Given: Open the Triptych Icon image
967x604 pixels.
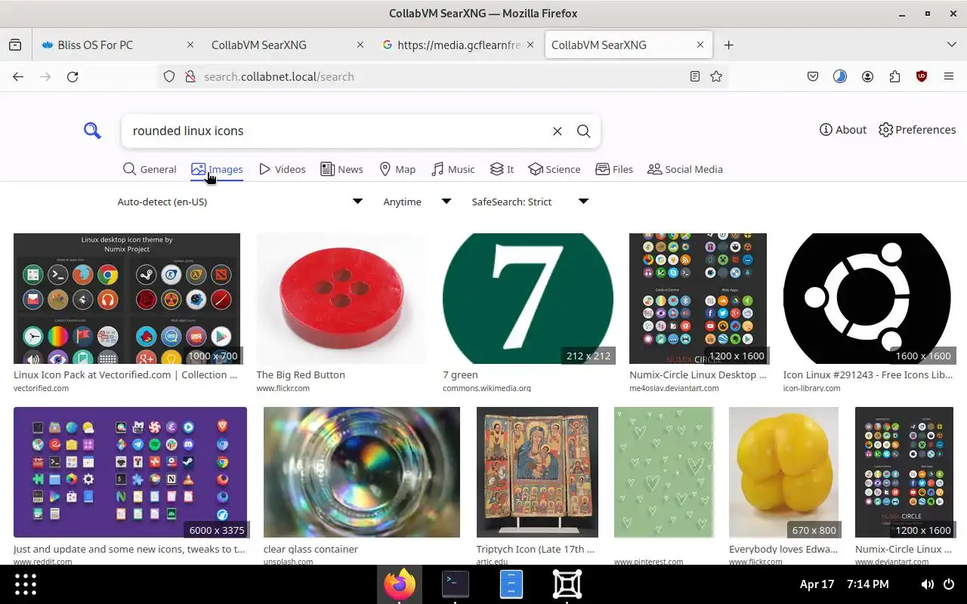Looking at the screenshot, I should pyautogui.click(x=537, y=472).
